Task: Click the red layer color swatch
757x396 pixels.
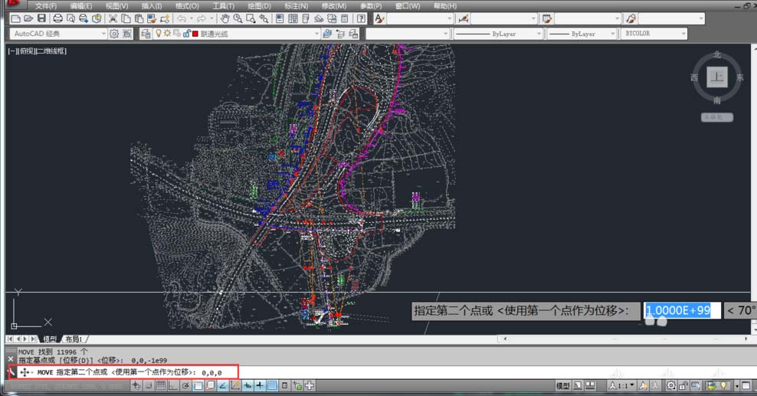Action: [196, 34]
